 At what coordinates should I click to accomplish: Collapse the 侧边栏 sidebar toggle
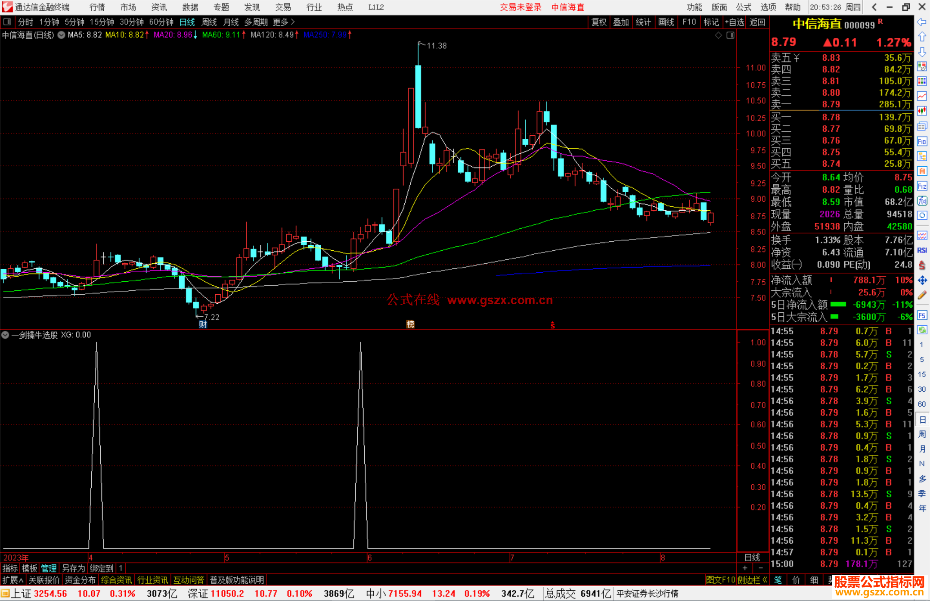coord(752,580)
